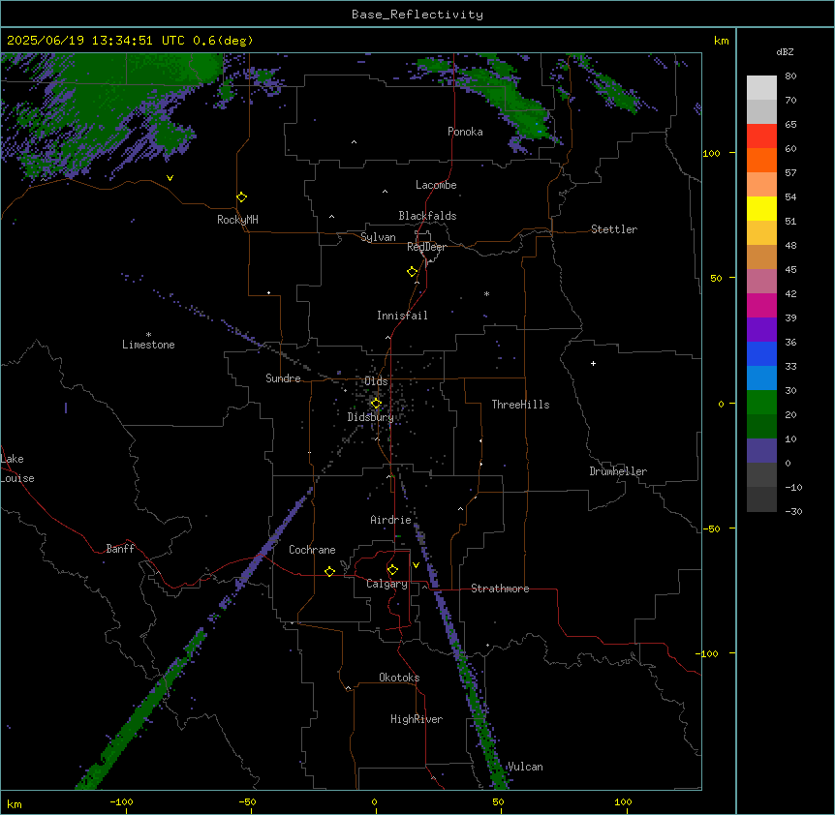
Task: Select the light gray 70-80 dBZ swatch
Action: 761,88
